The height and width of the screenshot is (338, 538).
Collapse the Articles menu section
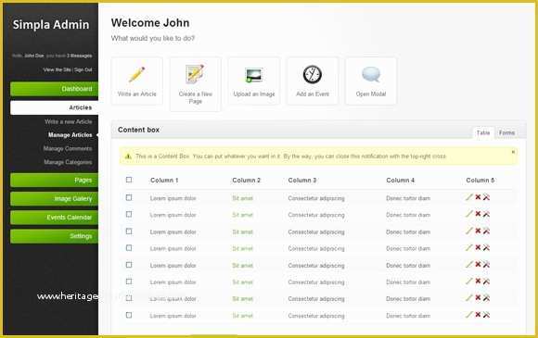tap(54, 107)
